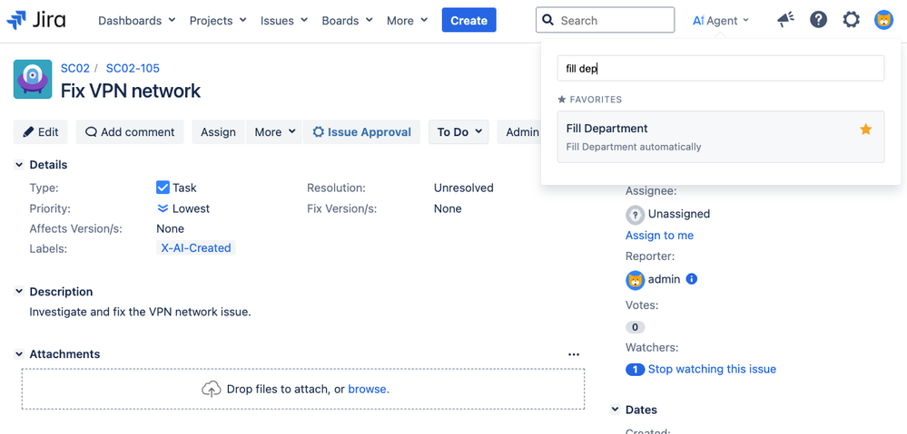907x434 pixels.
Task: Click the SC02 project avatar icon
Action: 33,80
